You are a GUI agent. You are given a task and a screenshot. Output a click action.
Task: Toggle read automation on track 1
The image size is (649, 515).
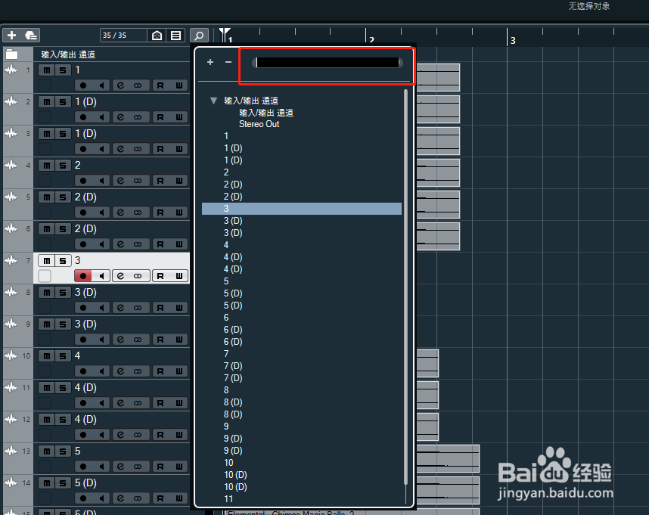(x=160, y=85)
